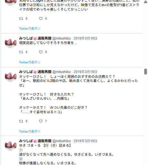Image resolution: width=148 pixels, height=165 pixels.
Task: Click profile avatar of the オッケーひさし tweet
Action: (x=11, y=76)
